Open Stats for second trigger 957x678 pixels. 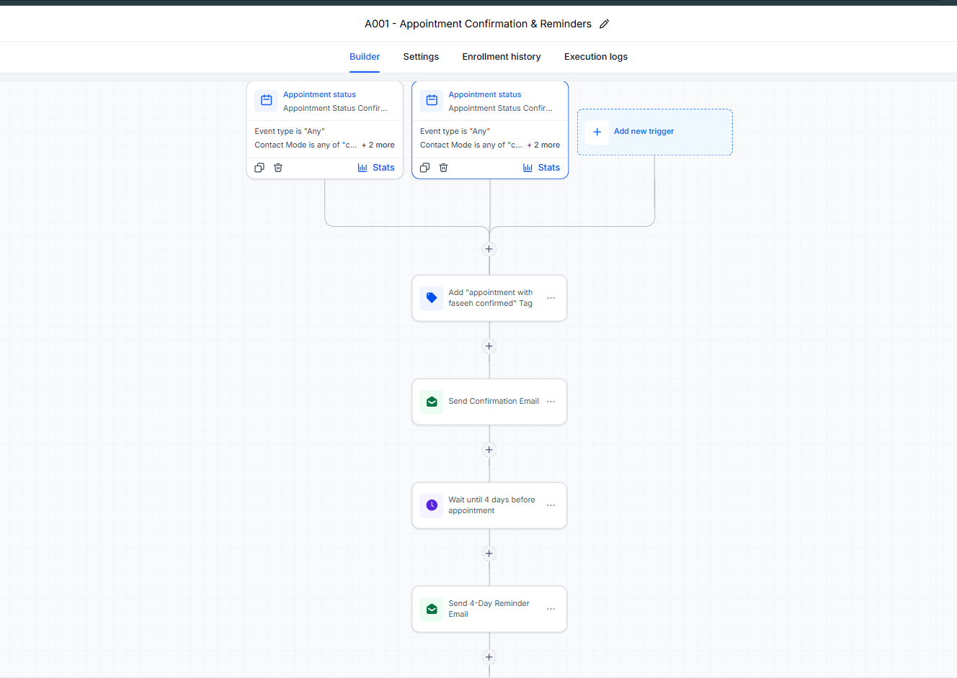(x=541, y=168)
